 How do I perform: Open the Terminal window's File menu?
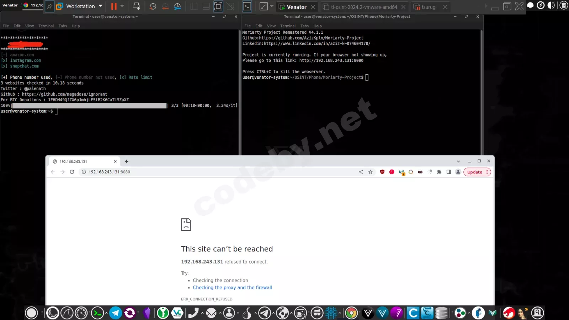pyautogui.click(x=6, y=26)
